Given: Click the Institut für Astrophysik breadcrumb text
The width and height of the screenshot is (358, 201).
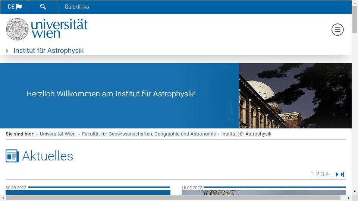Looking at the screenshot, I should click(246, 134).
